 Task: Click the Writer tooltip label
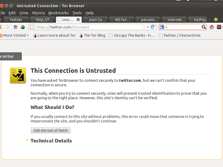[x=11, y=56]
